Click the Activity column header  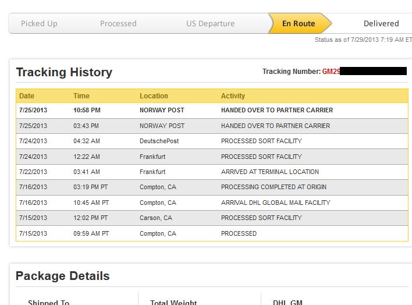coord(233,95)
